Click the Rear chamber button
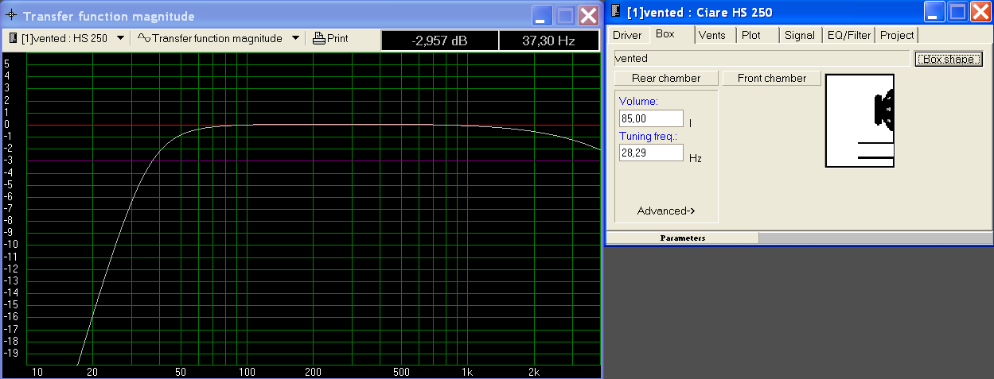 click(x=666, y=78)
